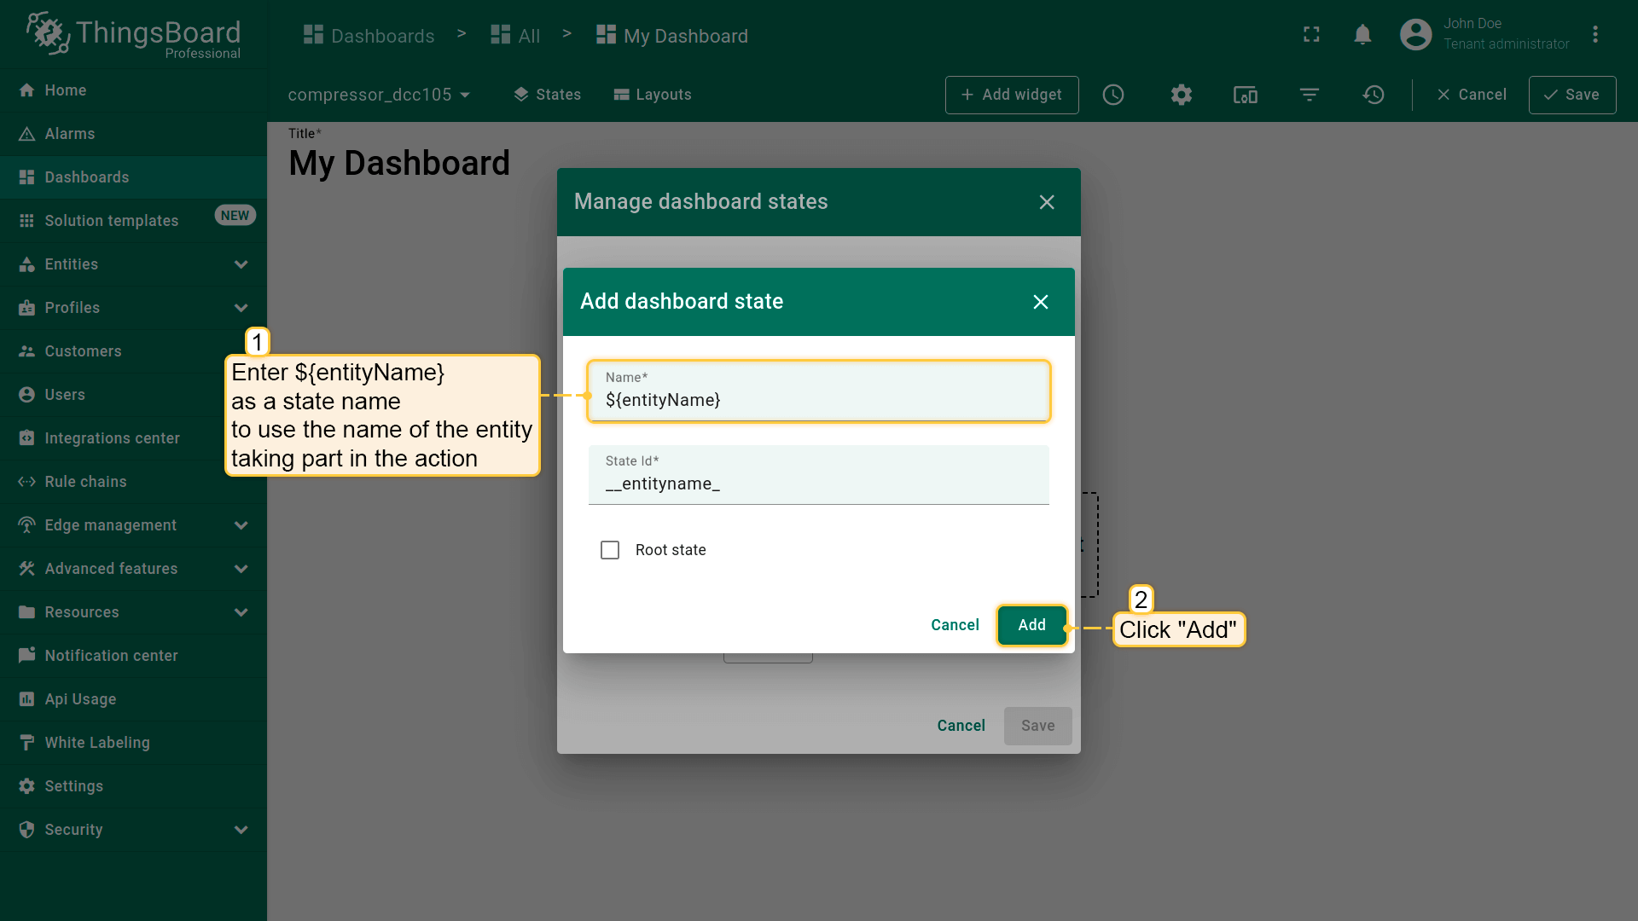Open the Layouts toolbar option
The width and height of the screenshot is (1638, 921).
point(653,95)
